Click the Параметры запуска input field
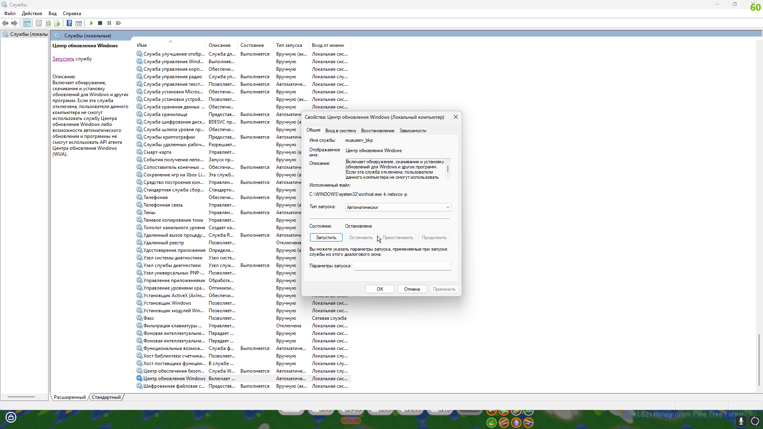Viewport: 763px width, 429px height. [x=402, y=266]
